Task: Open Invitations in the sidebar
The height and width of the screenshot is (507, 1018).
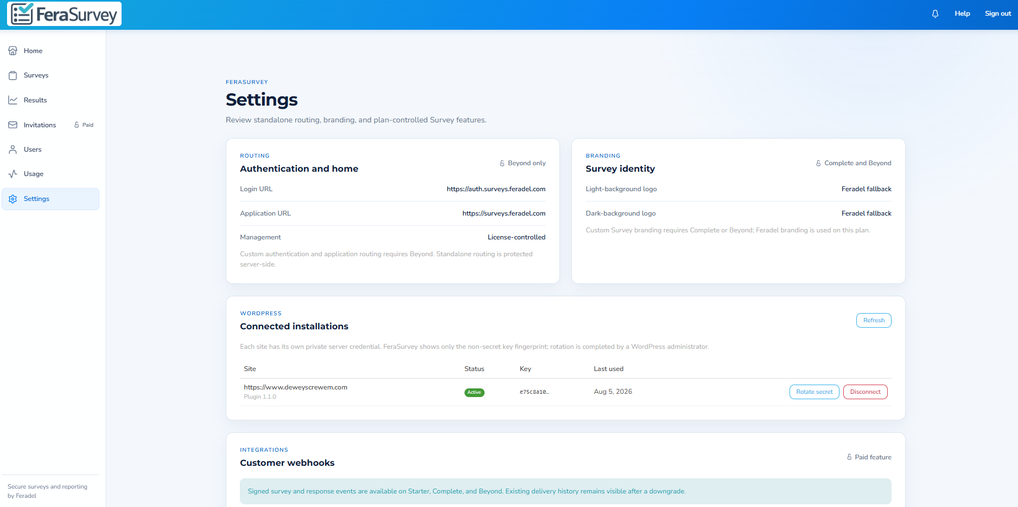Action: (50, 125)
